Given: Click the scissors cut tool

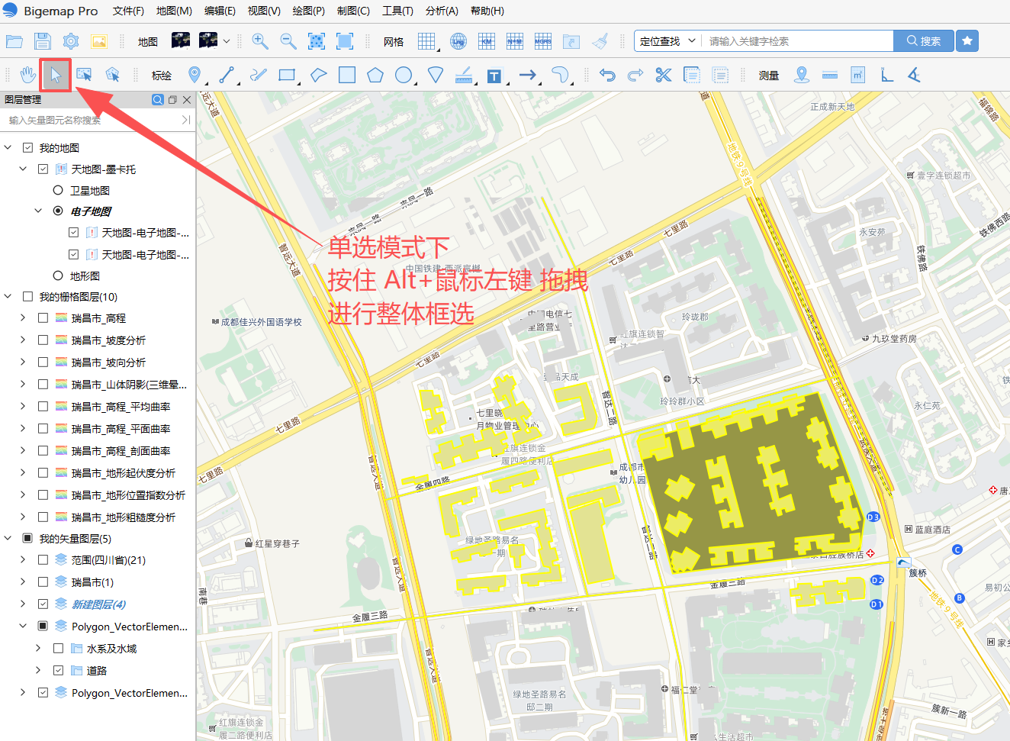Looking at the screenshot, I should click(x=664, y=75).
